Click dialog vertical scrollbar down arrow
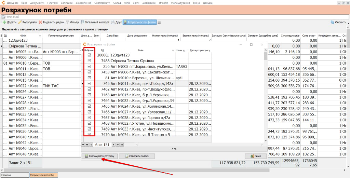 (265, 140)
